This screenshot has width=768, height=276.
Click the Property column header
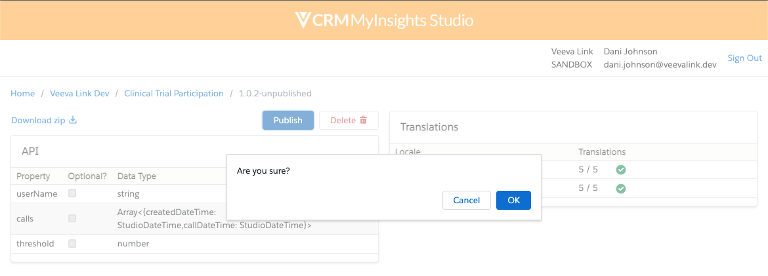click(33, 176)
